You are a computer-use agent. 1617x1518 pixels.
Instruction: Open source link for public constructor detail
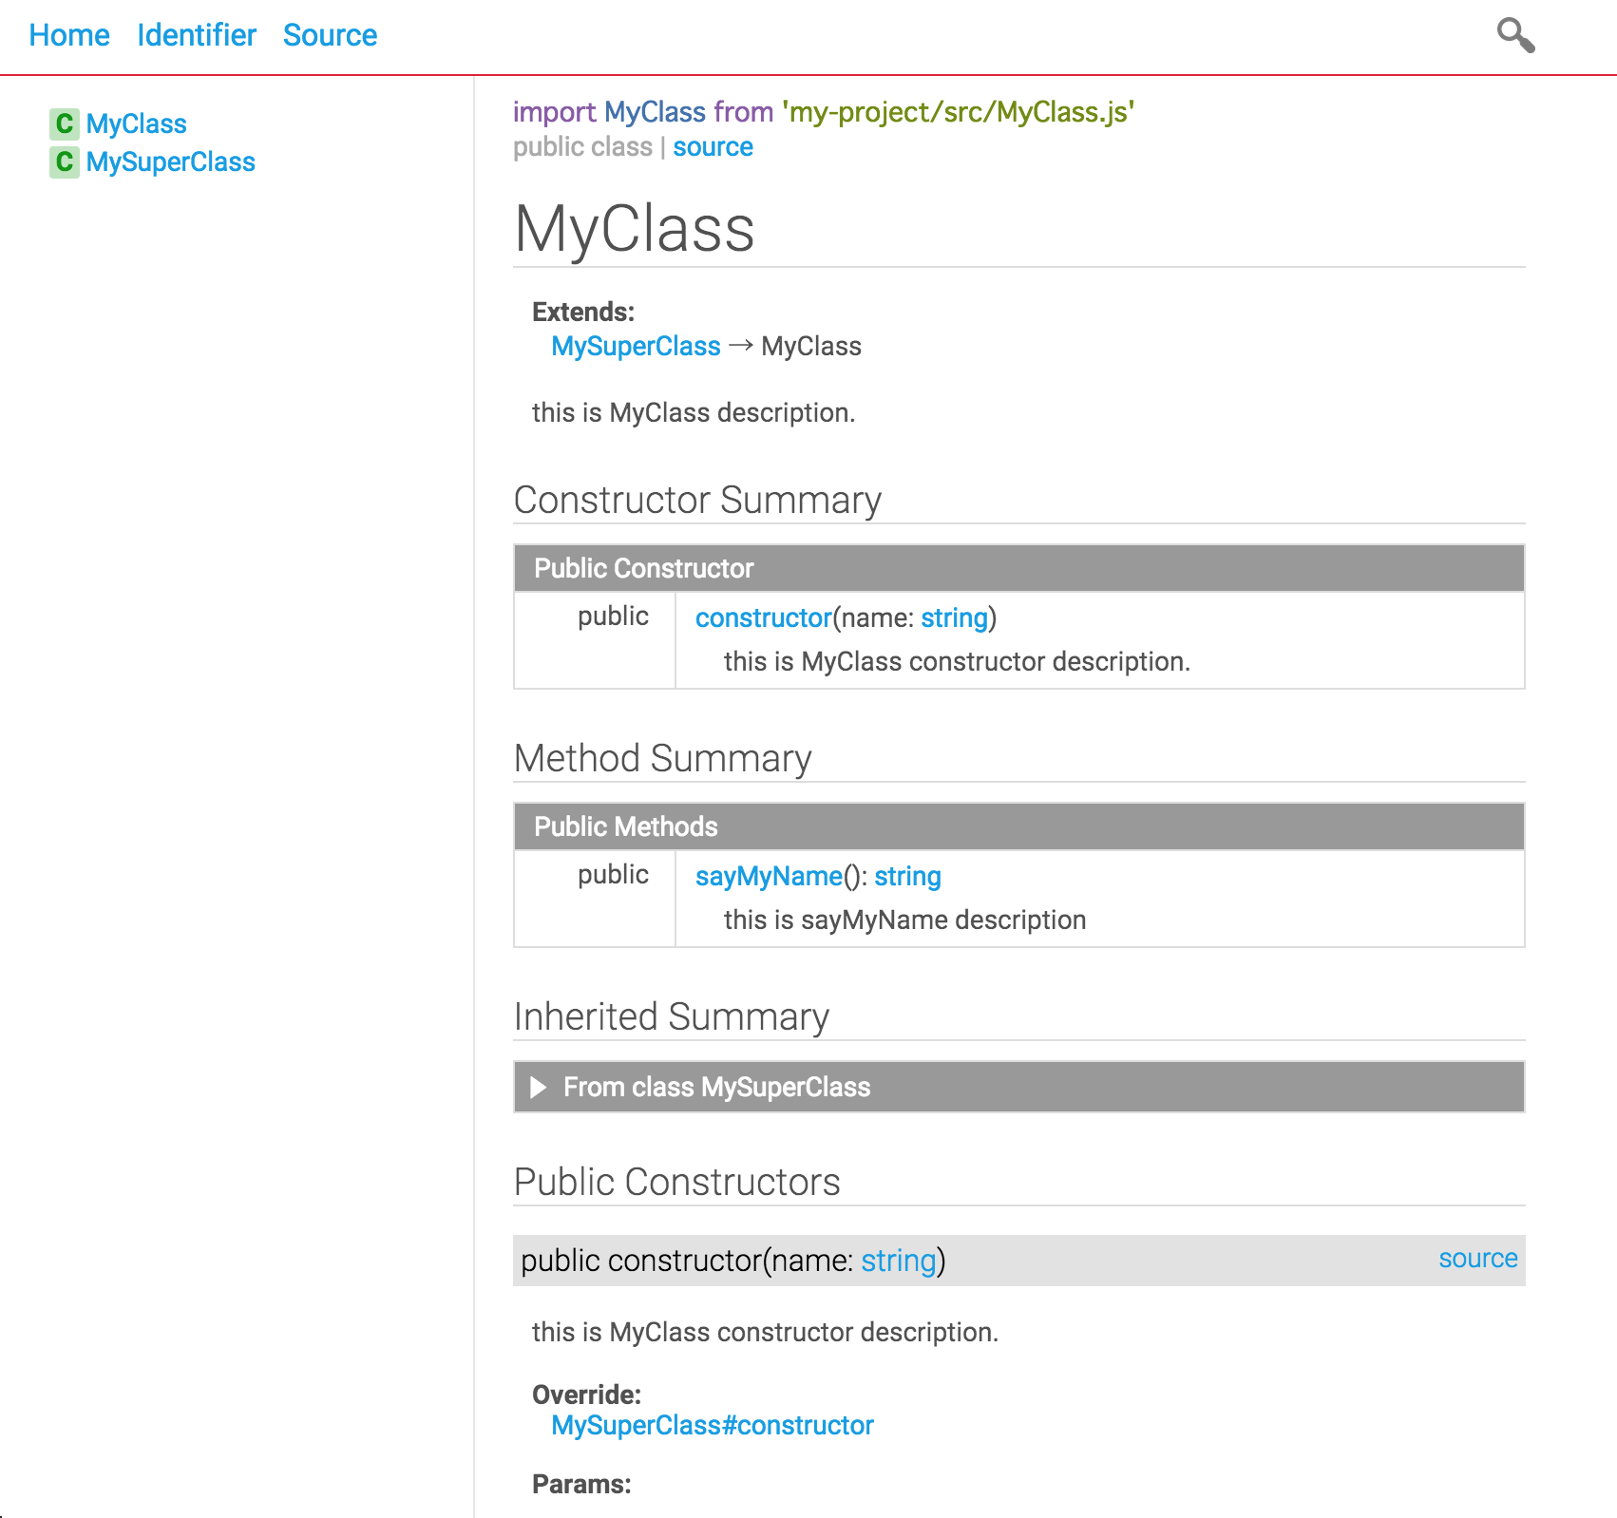coord(1477,1258)
